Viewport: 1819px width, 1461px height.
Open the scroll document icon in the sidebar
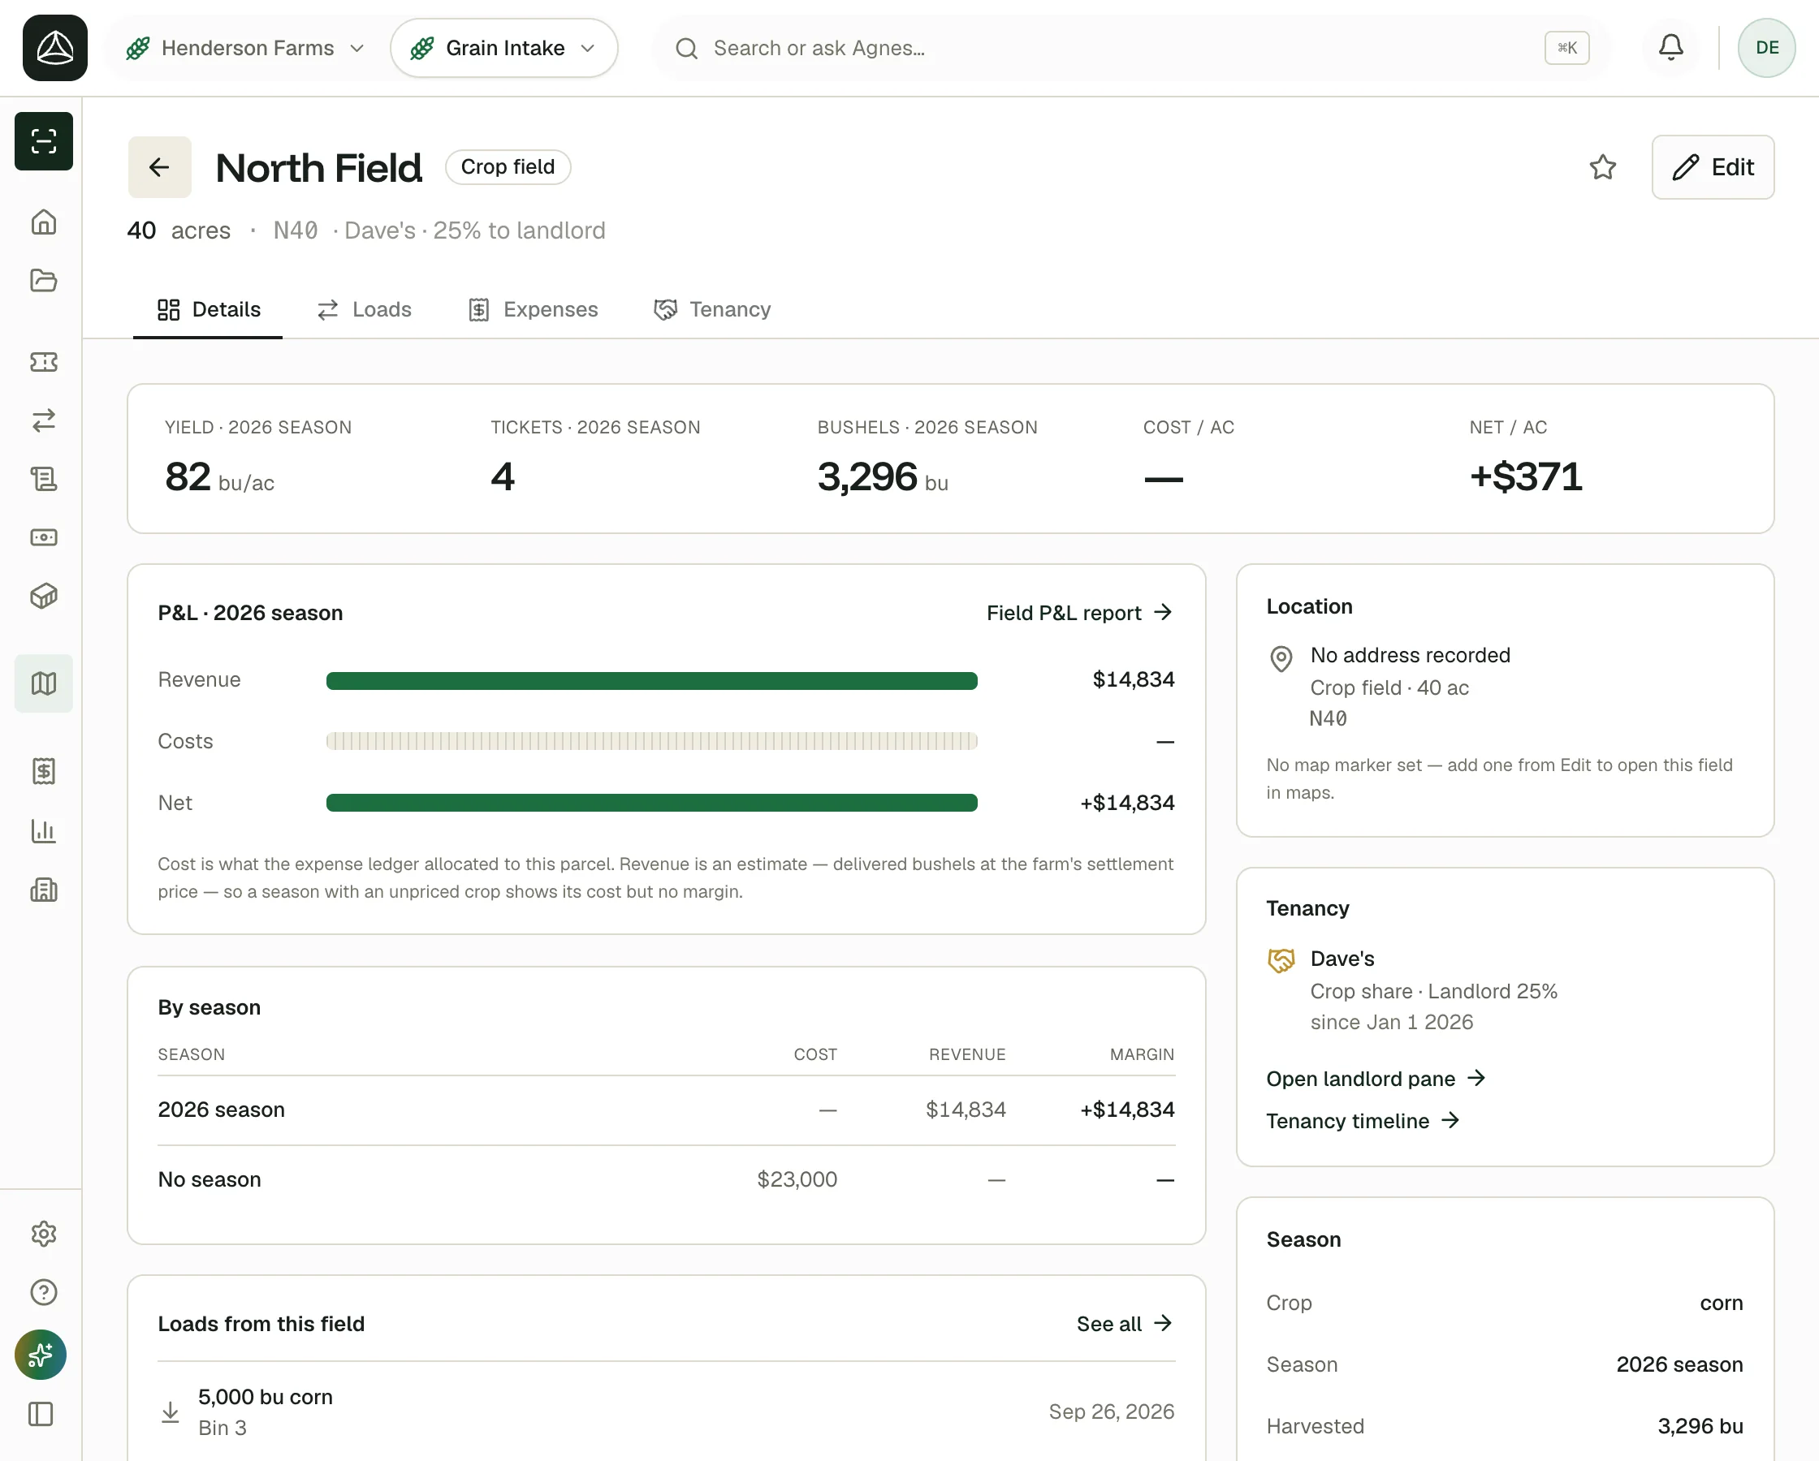coord(44,479)
